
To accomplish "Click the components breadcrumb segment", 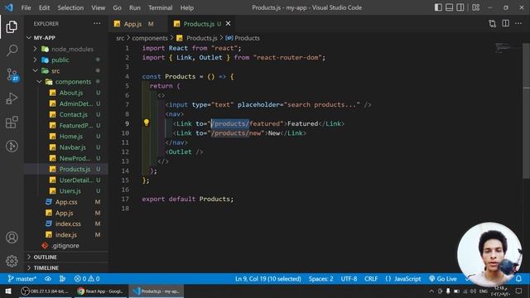I will point(150,38).
